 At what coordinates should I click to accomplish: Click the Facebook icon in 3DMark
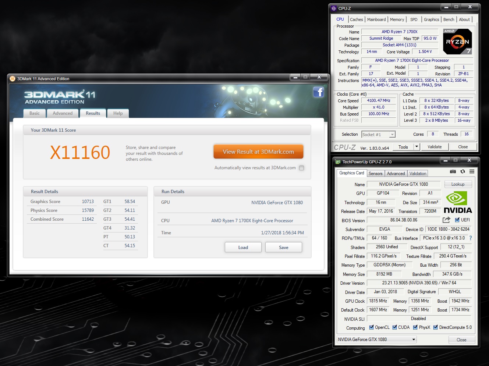coord(319,92)
